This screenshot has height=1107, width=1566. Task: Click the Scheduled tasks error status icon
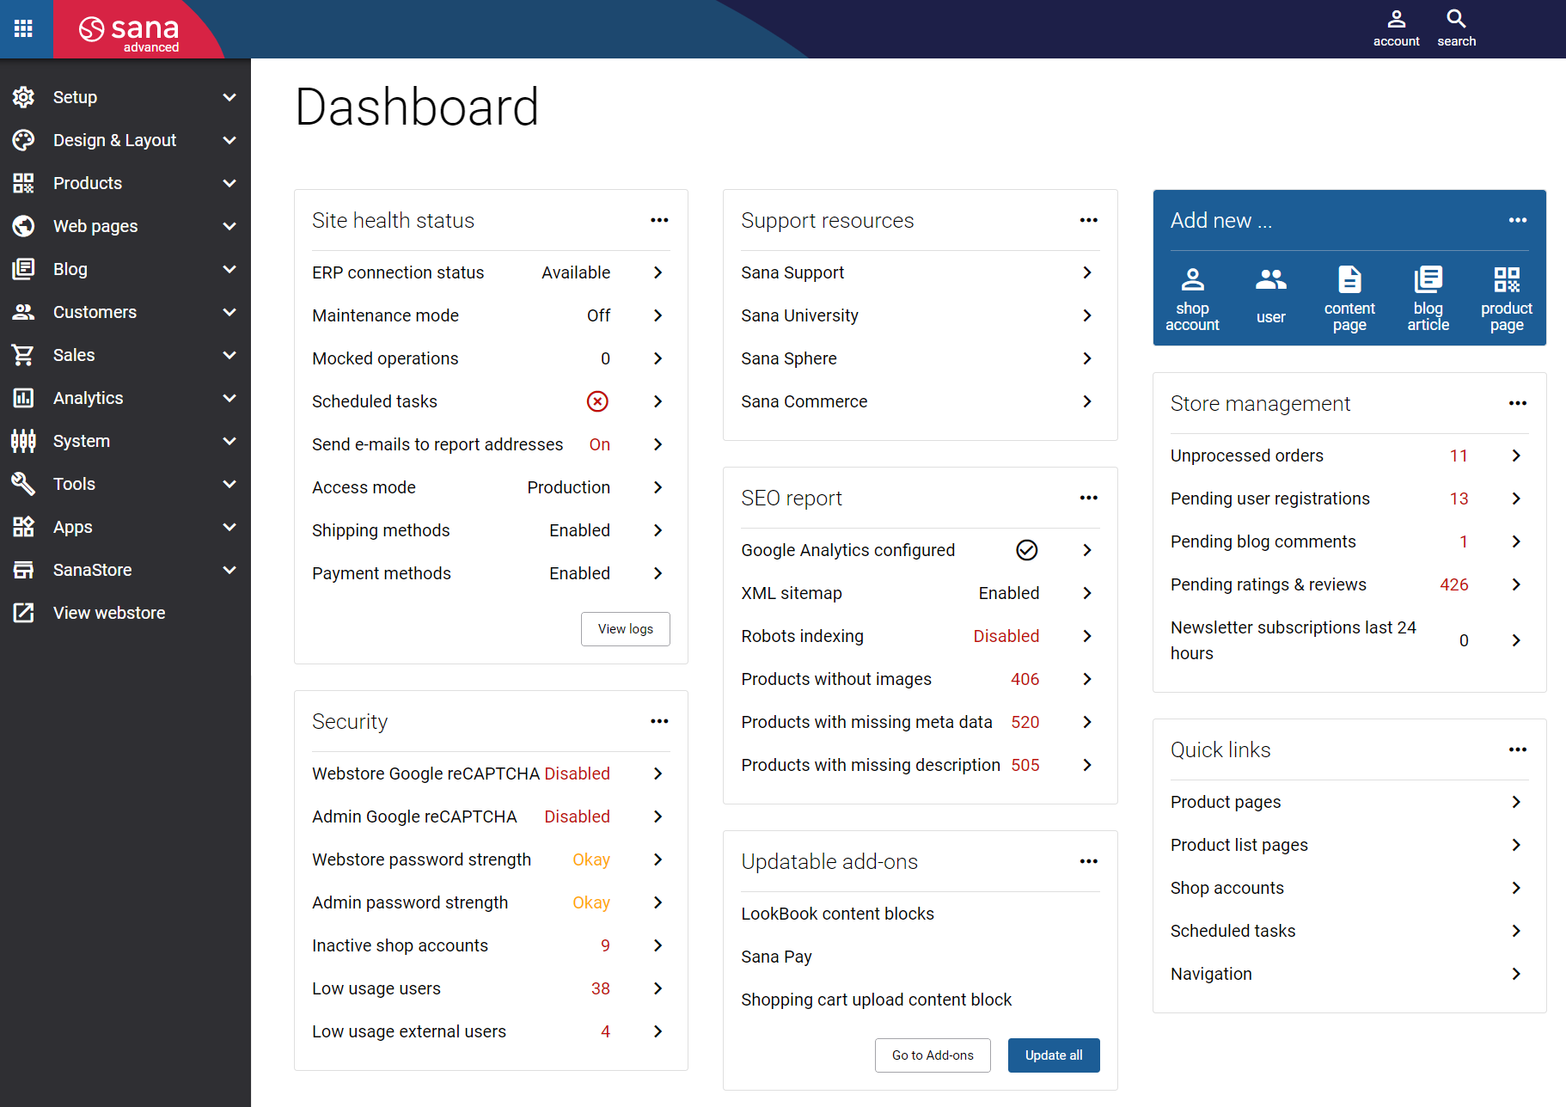click(x=597, y=401)
